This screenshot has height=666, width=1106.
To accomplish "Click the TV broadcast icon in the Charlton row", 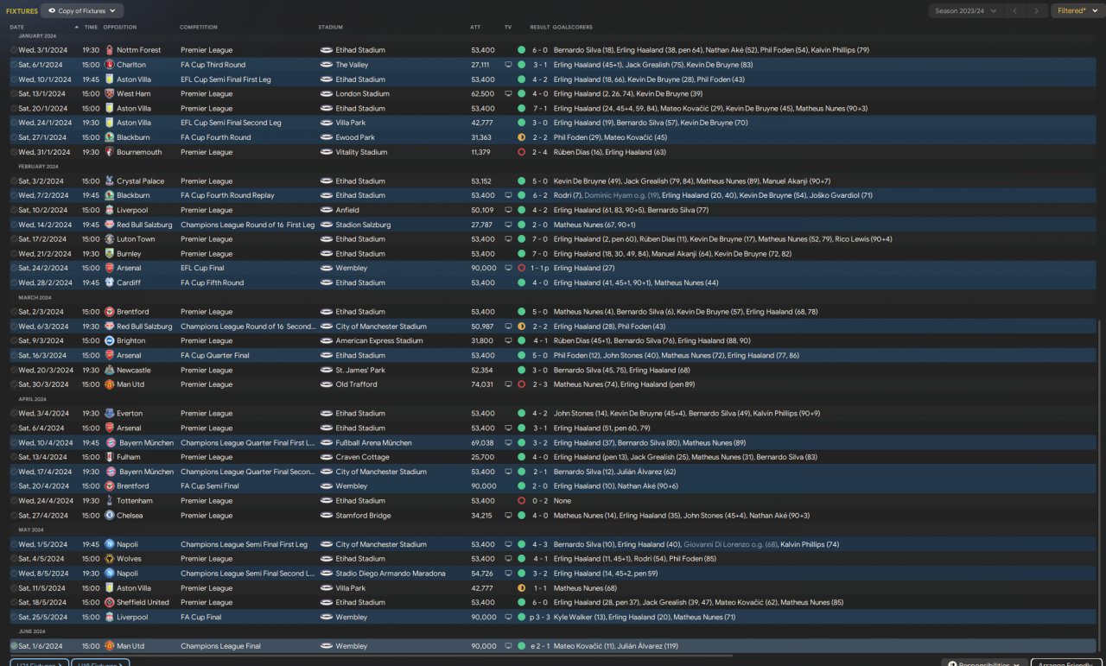I will [x=508, y=65].
